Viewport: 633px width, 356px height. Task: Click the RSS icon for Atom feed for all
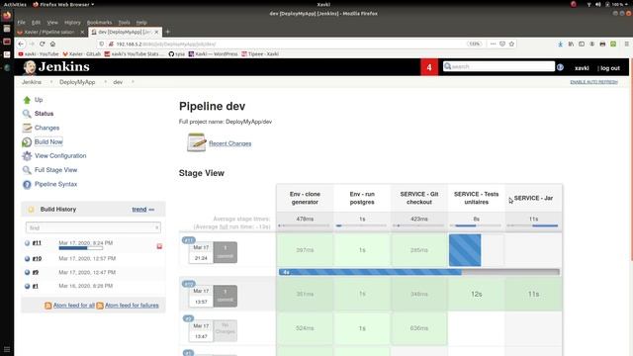tap(48, 306)
